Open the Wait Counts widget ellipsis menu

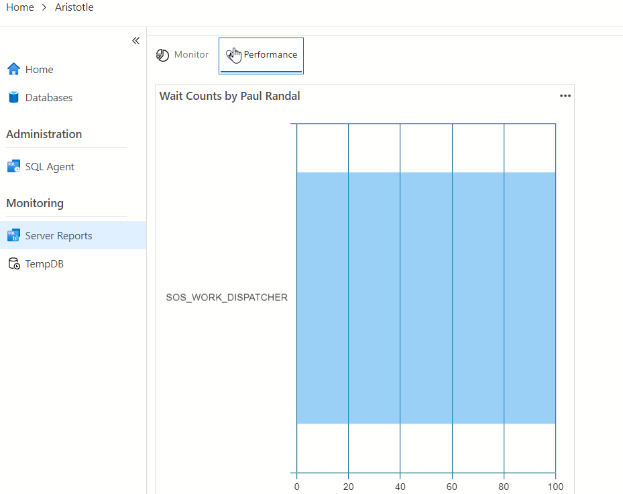click(x=565, y=96)
